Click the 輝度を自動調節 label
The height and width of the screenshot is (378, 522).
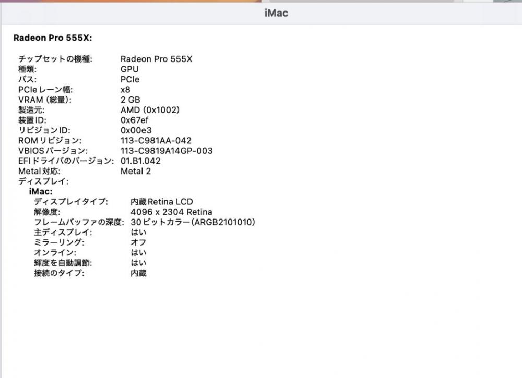pos(63,263)
